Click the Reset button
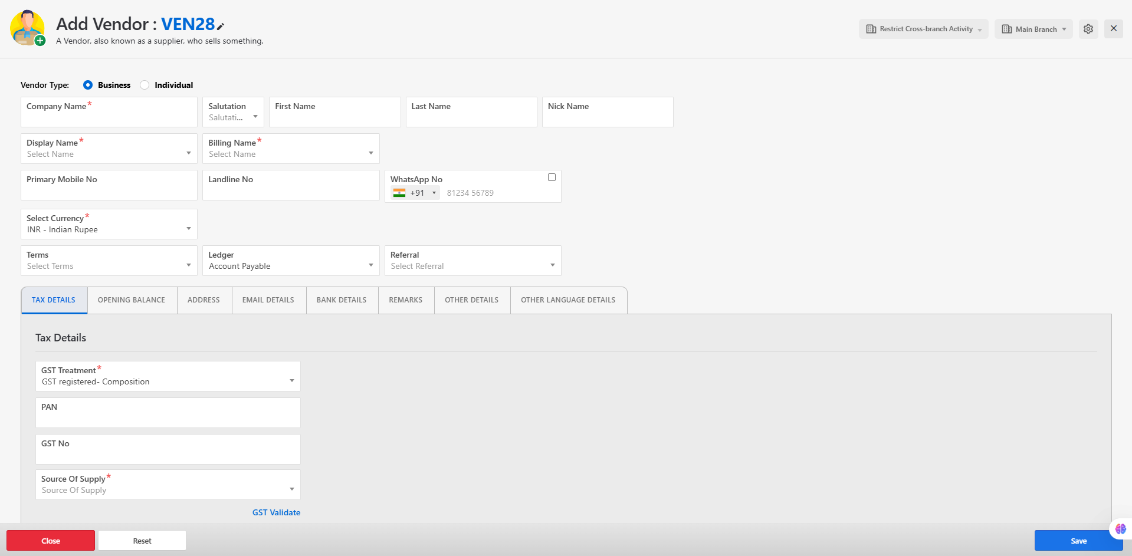Image resolution: width=1132 pixels, height=556 pixels. 142,541
